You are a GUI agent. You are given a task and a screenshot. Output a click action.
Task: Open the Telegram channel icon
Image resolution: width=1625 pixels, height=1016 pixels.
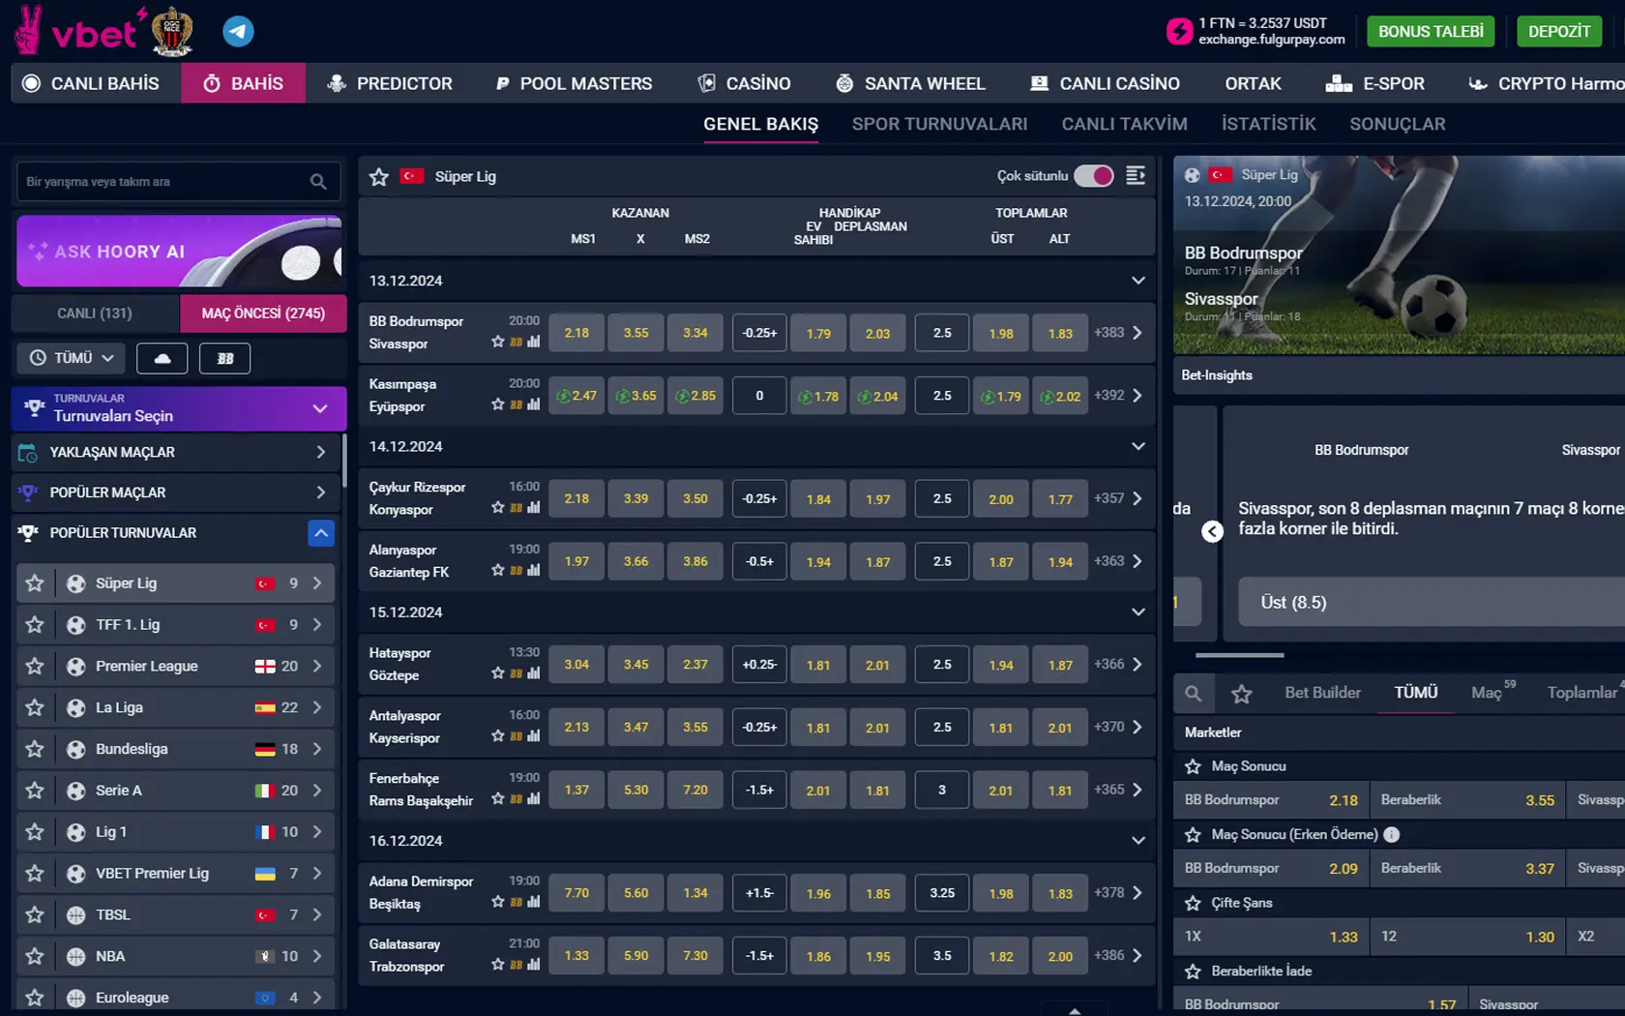click(x=238, y=31)
